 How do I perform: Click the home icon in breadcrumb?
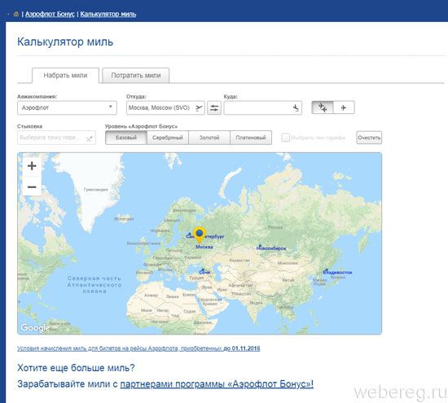click(x=16, y=14)
